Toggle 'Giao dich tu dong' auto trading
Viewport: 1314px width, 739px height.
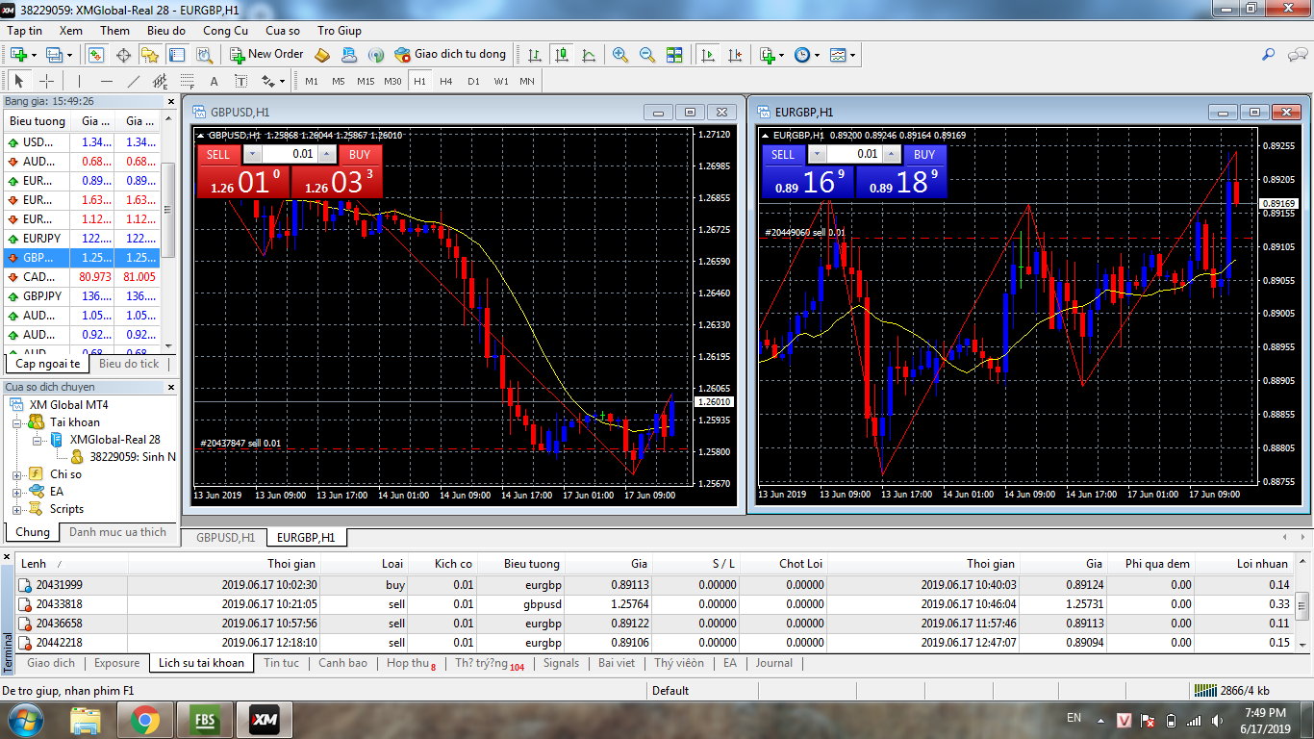[x=450, y=55]
